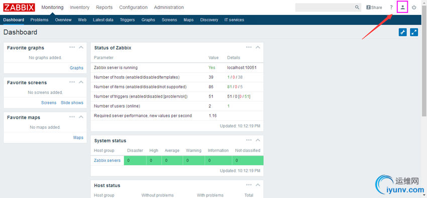Open the Zabbix servers host group link

click(107, 160)
